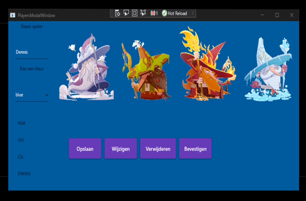306x201 pixels.
Task: Toggle Display Layout Adorners icon
Action: click(x=134, y=13)
